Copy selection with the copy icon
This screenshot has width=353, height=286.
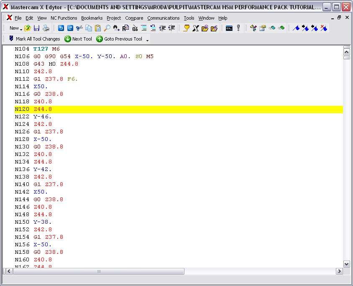[x=89, y=28]
